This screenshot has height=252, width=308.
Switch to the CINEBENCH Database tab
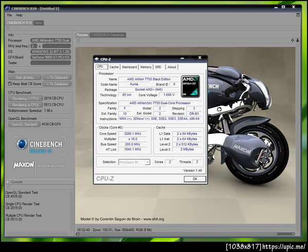tap(108, 35)
